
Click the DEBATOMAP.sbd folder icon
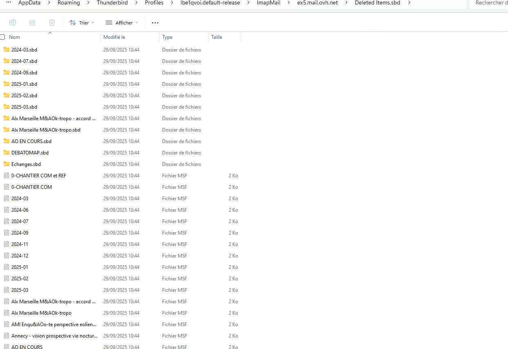[6, 153]
